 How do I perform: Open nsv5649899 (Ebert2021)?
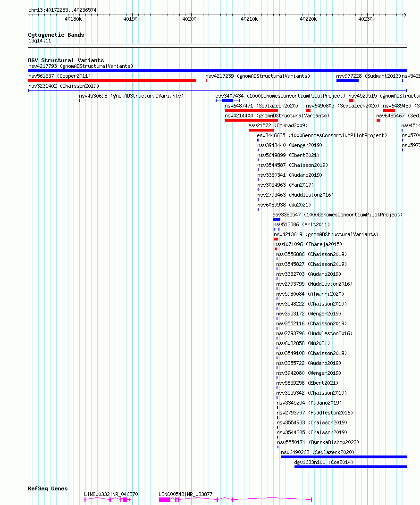click(x=288, y=155)
